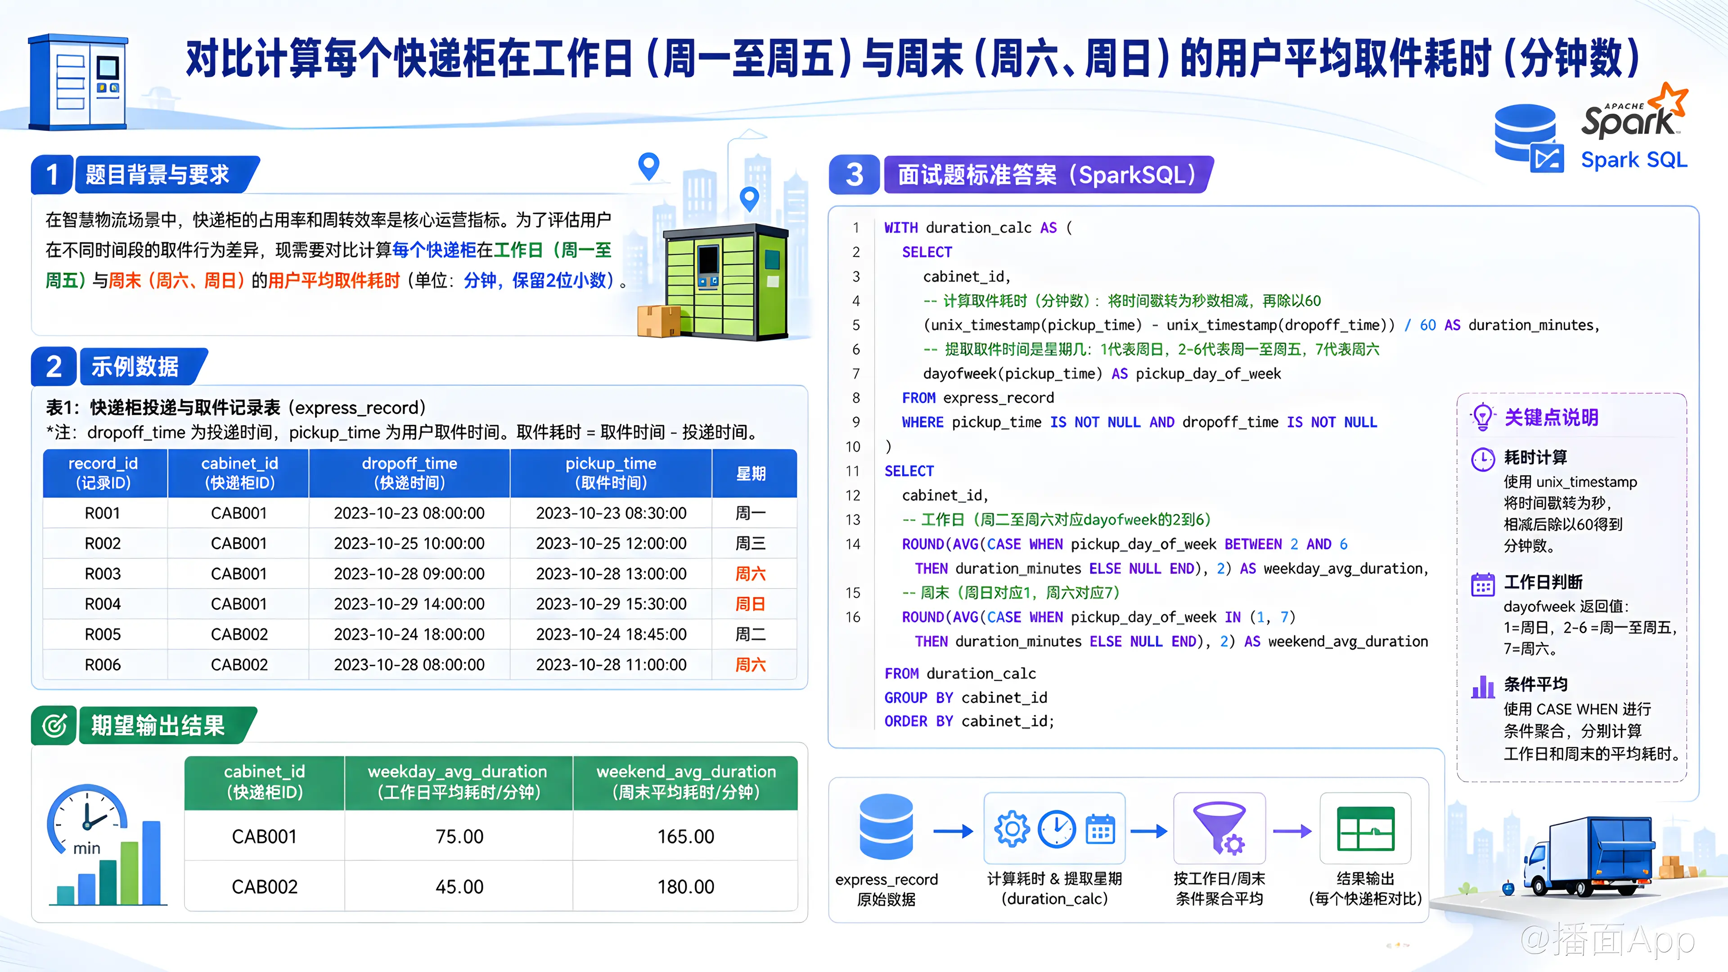
Task: Click the bar chart icon beside 条件平均
Action: click(x=1483, y=687)
